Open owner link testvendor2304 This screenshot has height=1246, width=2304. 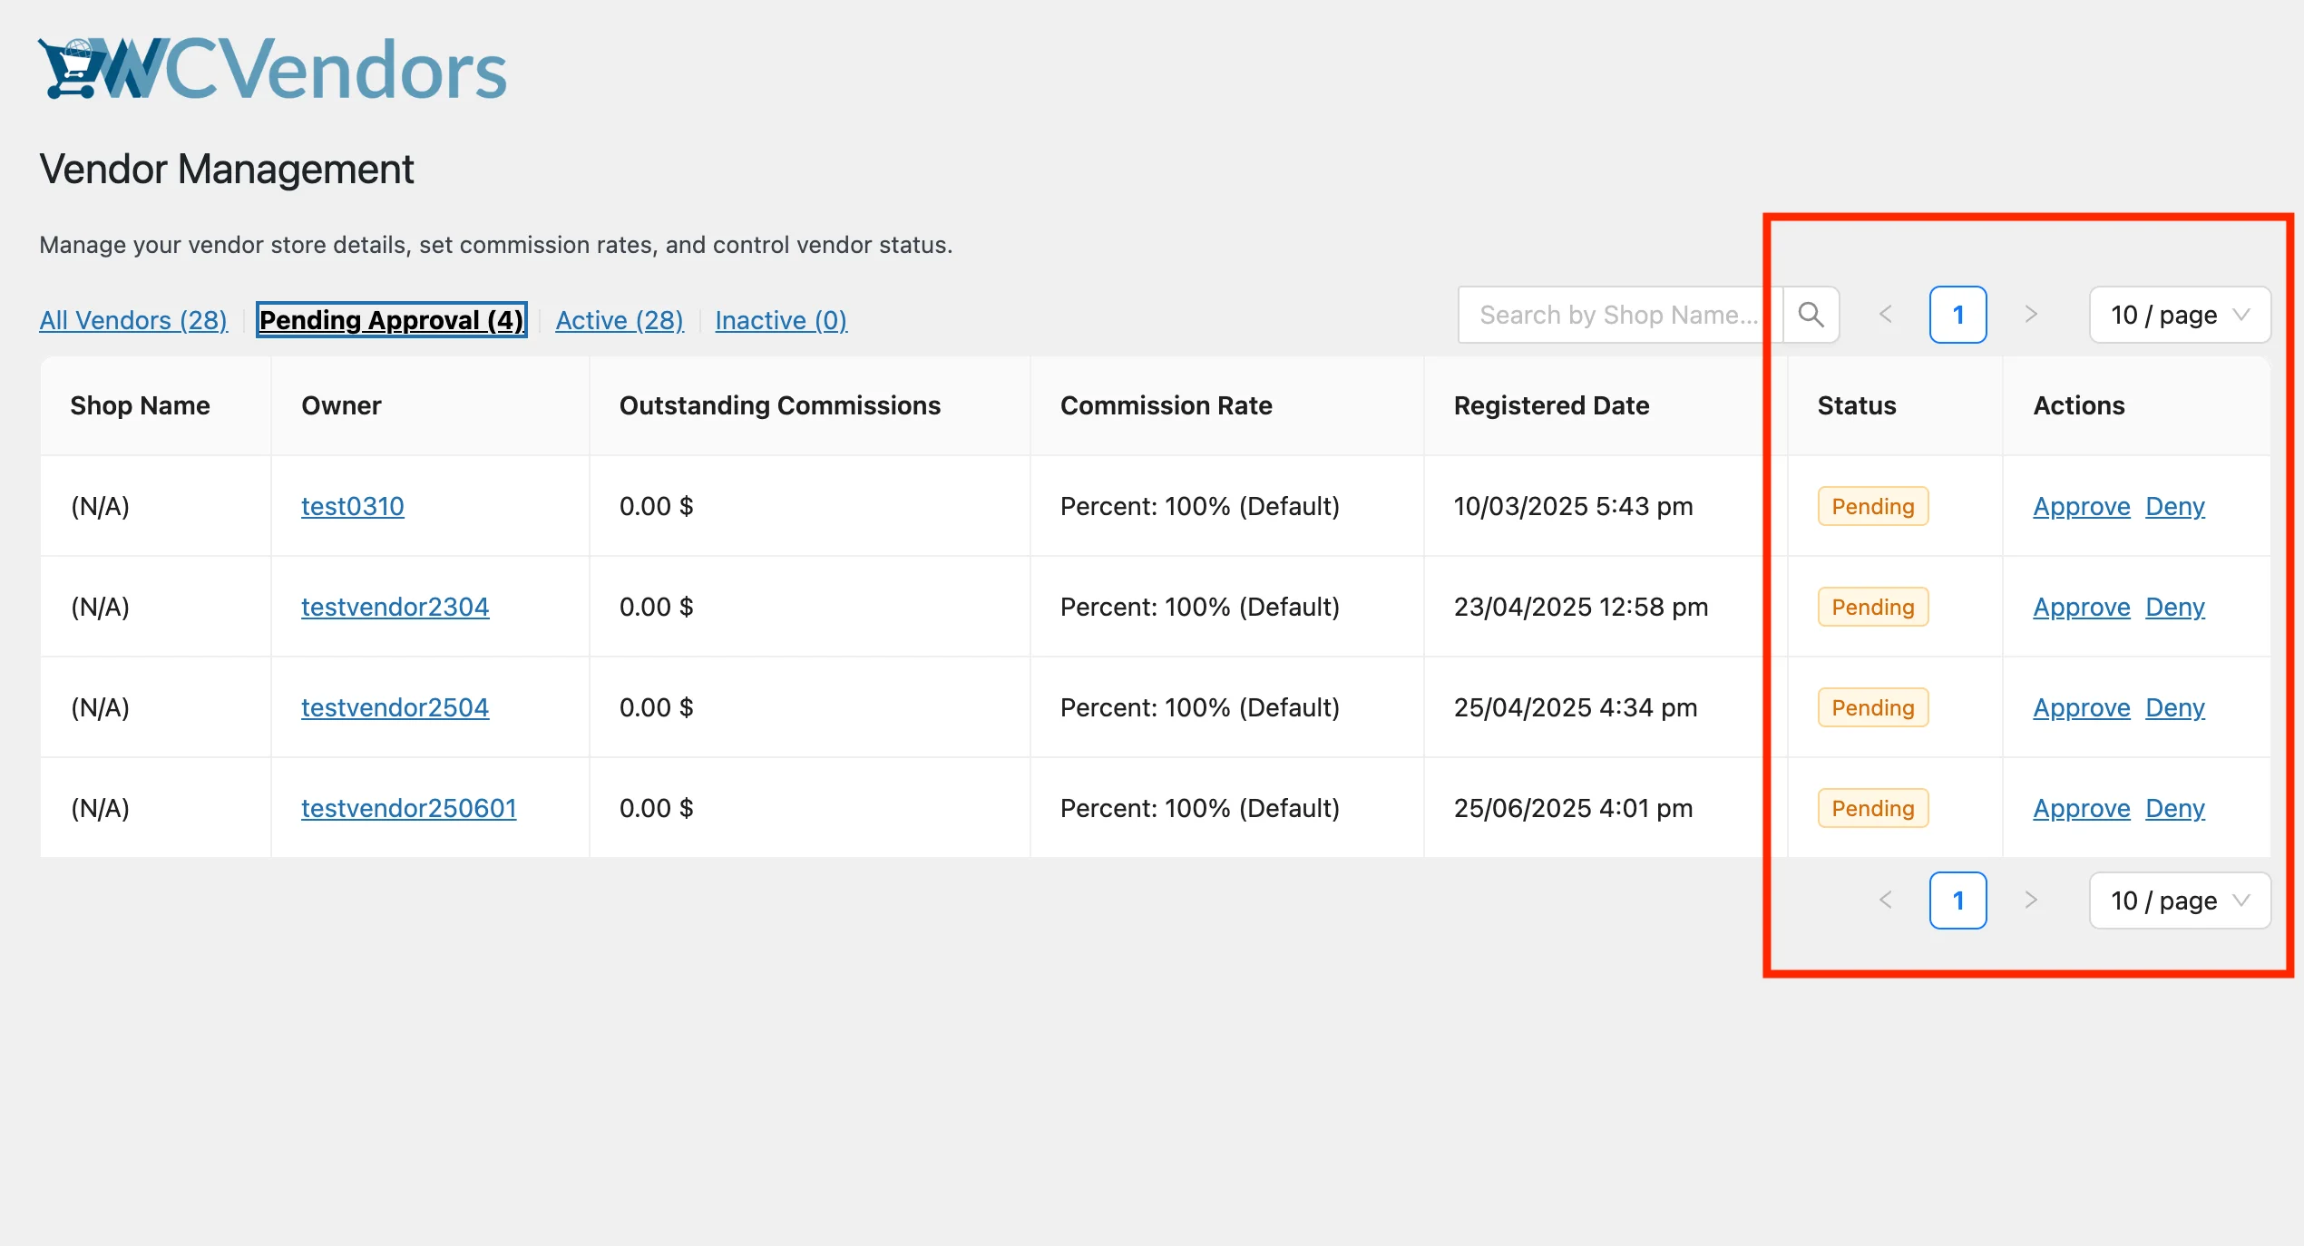pos(395,607)
